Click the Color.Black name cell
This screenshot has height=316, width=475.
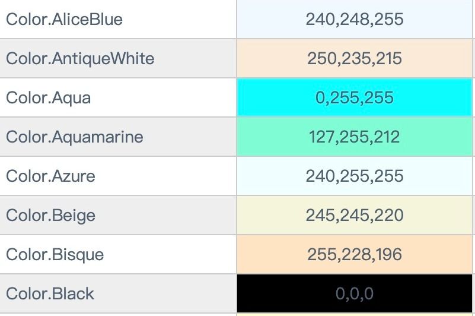pos(118,293)
